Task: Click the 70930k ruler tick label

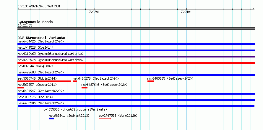Action: click(94, 12)
